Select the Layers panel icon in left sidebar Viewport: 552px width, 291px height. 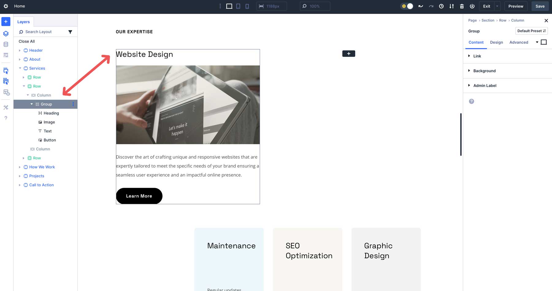click(6, 34)
